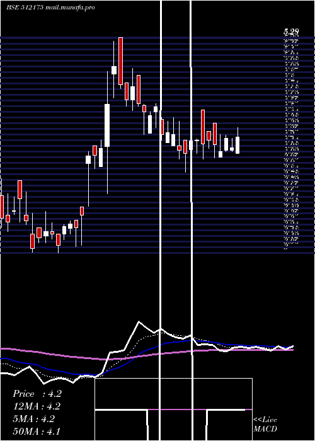Click the 'Price : 4.2' readout
Image resolution: width=315 pixels, height=441 pixels.
click(37, 394)
